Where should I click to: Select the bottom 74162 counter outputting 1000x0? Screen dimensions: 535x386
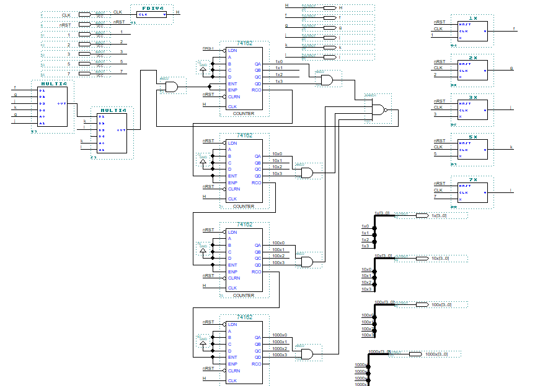pos(244,353)
